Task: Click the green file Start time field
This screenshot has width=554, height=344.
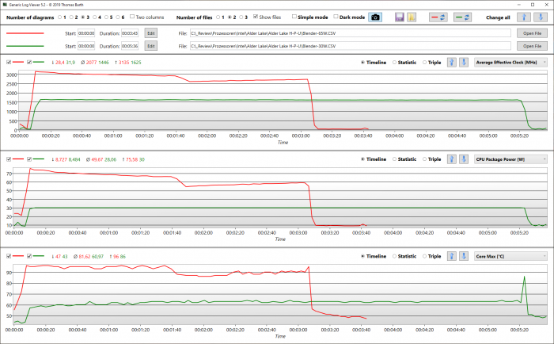Action: (86, 46)
